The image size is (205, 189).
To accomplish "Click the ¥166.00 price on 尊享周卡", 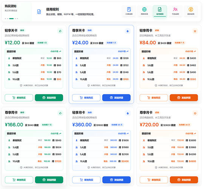I will (14, 125).
